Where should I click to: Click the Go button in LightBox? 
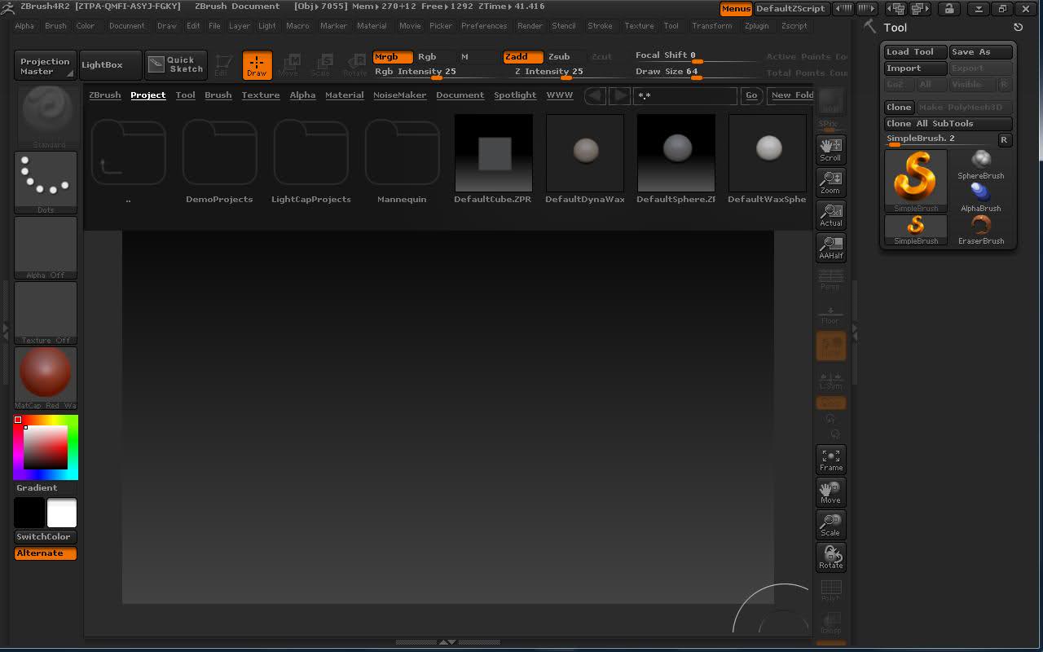[751, 95]
